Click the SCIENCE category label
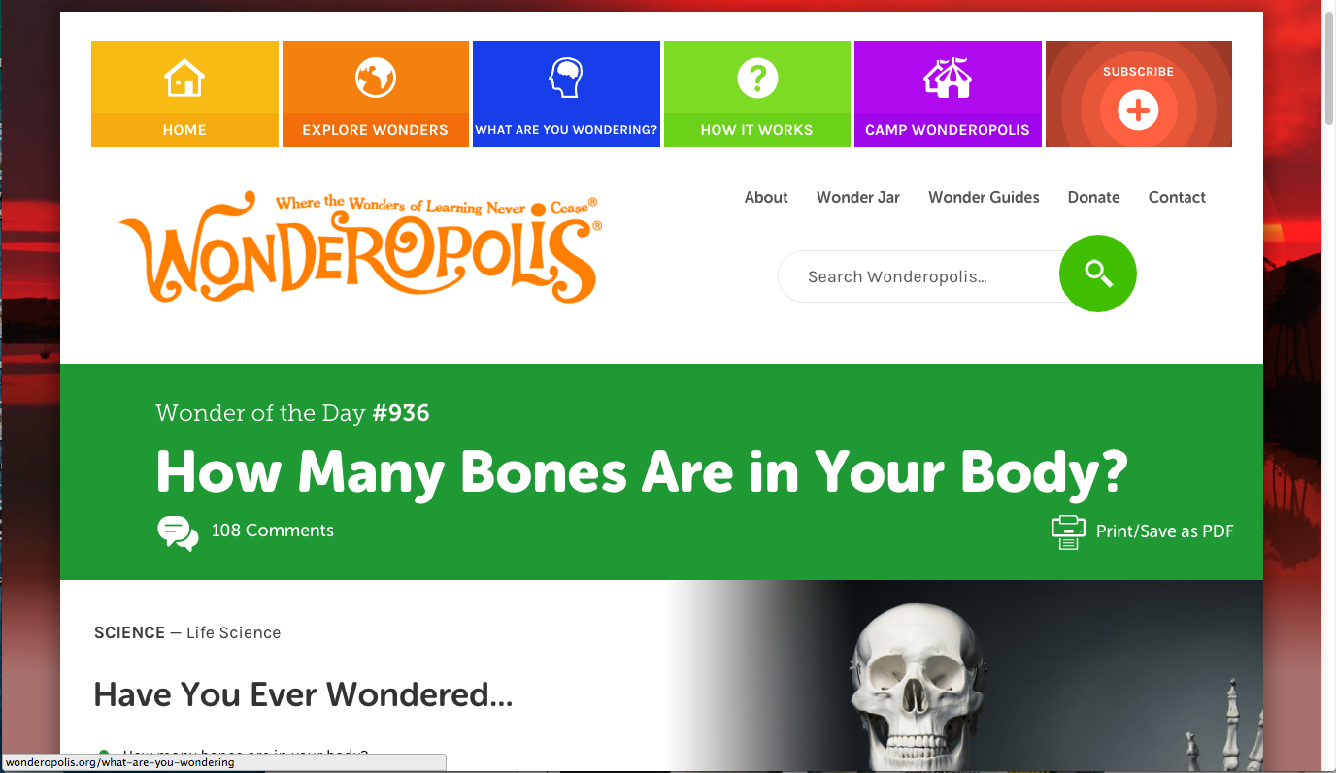This screenshot has height=773, width=1336. coord(129,632)
